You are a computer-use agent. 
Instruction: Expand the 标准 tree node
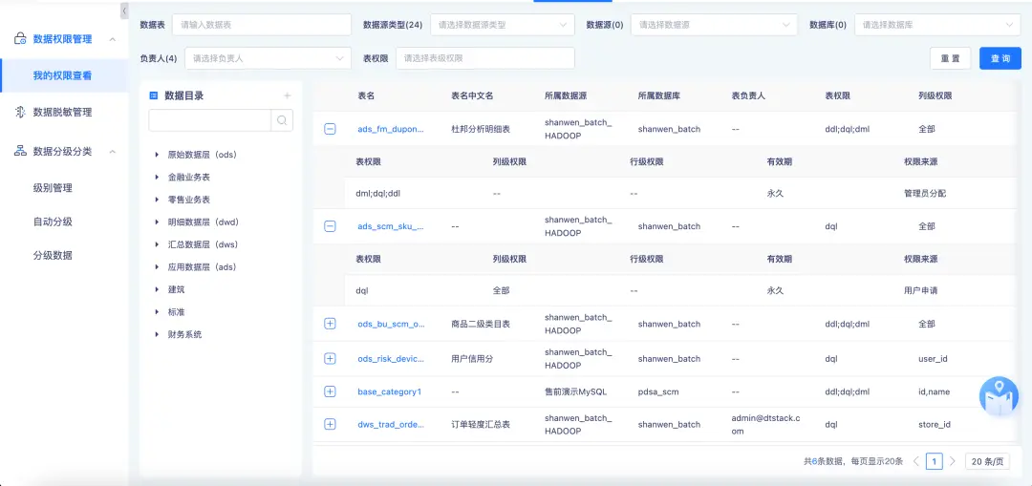click(x=157, y=311)
